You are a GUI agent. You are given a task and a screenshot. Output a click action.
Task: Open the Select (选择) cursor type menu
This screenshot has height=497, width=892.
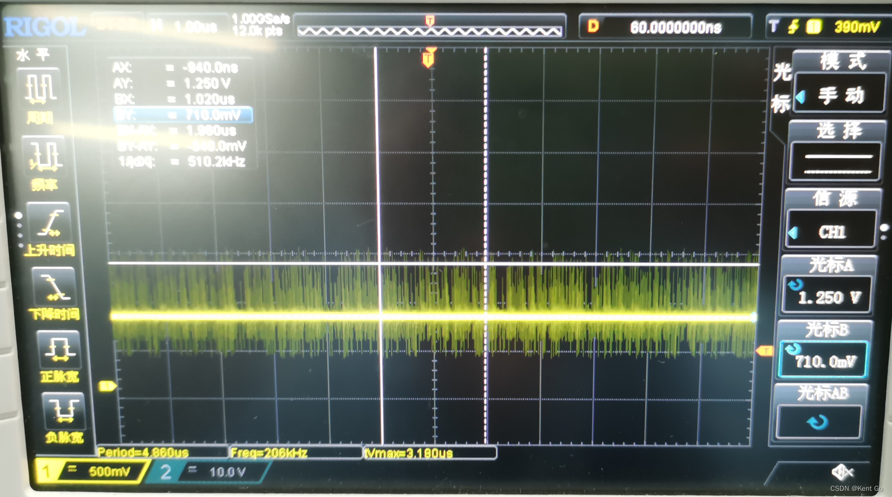point(838,131)
